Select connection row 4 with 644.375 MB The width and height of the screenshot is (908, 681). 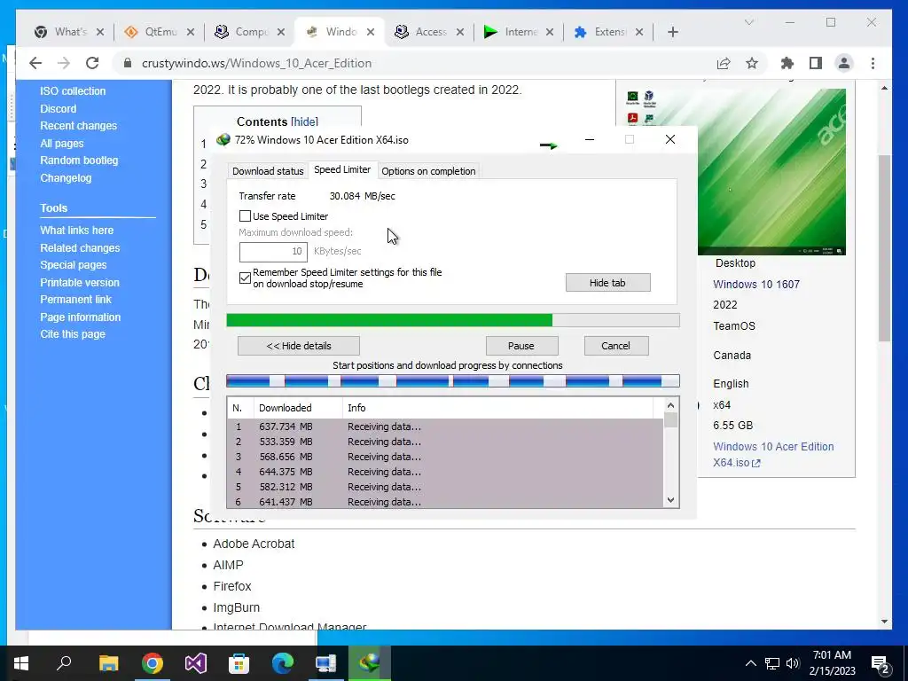[x=445, y=472]
